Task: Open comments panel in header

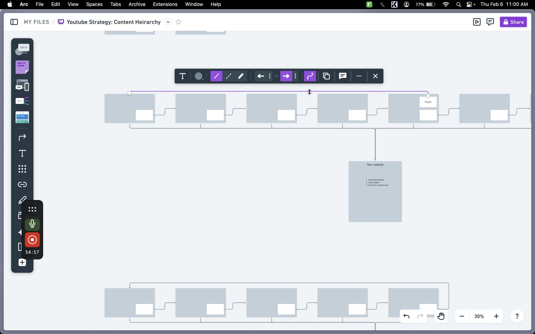Action: coord(490,22)
